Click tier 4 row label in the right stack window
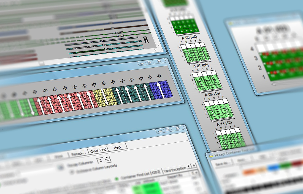Image resolution: width=303 pixels, height=194 pixels. 251,49
